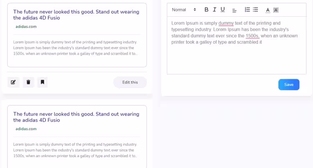Toggle bold formatting in the editor
Viewport: 313px width, 168px height.
206,10
